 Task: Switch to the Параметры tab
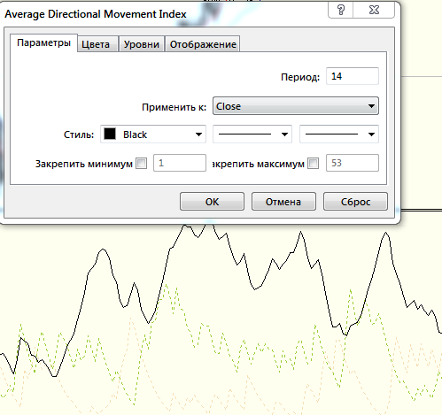point(43,43)
